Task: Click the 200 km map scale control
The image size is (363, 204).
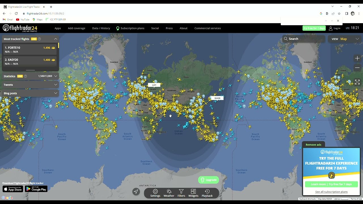Action: pos(341,199)
